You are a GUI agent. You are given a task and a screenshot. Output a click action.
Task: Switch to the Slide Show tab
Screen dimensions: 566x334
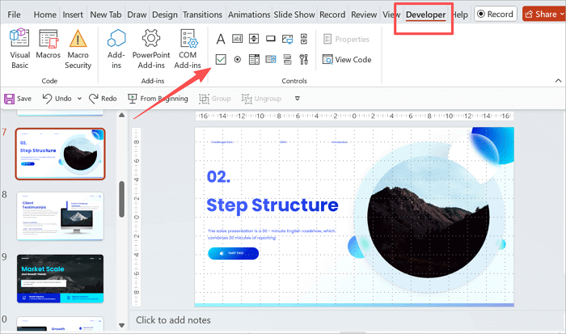[294, 15]
